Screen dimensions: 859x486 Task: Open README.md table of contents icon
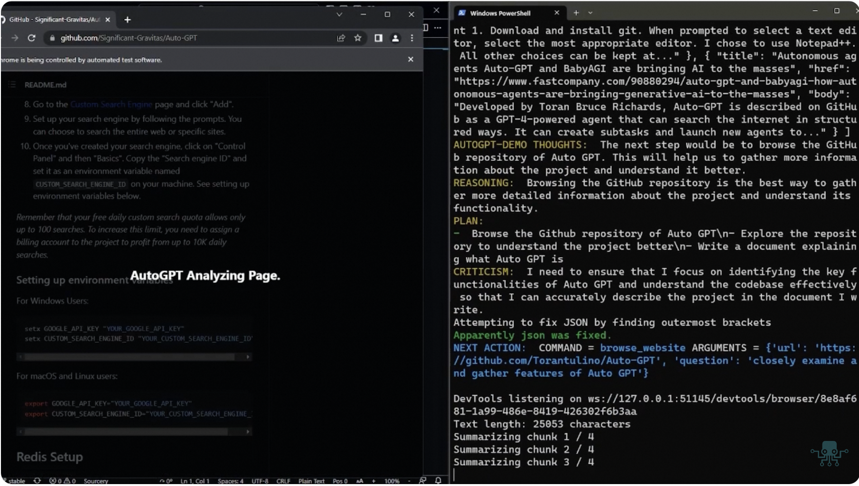(12, 84)
